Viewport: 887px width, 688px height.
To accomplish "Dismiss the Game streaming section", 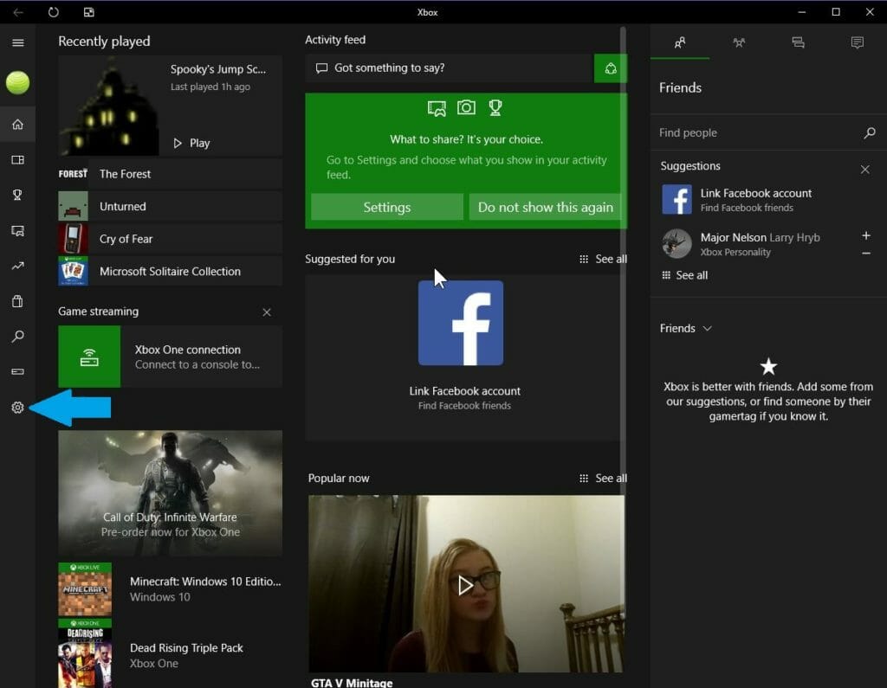I will pyautogui.click(x=267, y=312).
